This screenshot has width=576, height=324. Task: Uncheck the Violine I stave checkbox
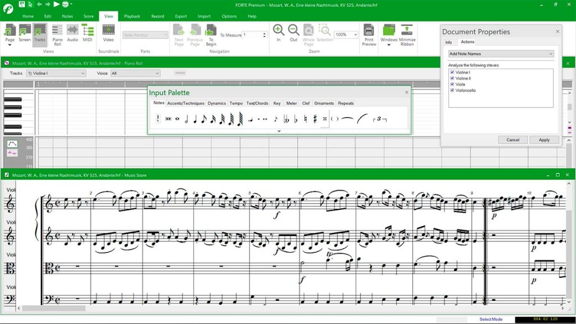(452, 73)
